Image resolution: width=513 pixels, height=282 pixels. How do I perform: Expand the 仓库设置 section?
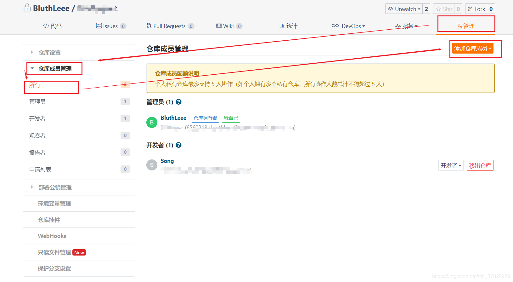click(79, 52)
